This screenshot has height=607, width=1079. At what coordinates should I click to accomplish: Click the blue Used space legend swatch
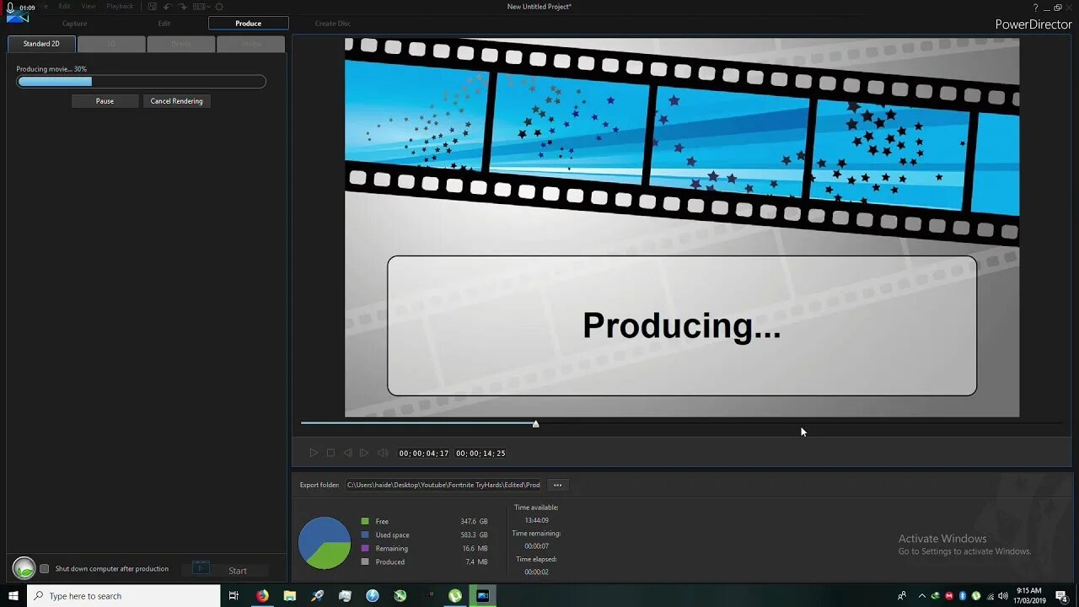365,534
